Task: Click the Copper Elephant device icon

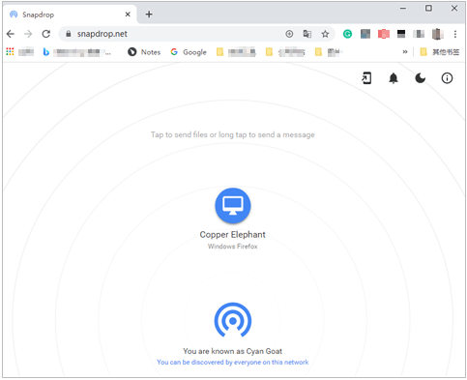Action: point(233,206)
